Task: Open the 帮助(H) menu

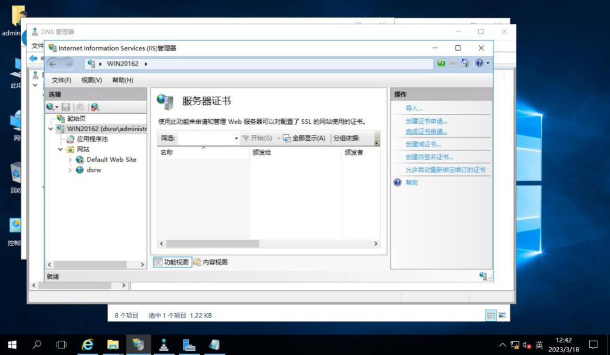Action: tap(123, 80)
